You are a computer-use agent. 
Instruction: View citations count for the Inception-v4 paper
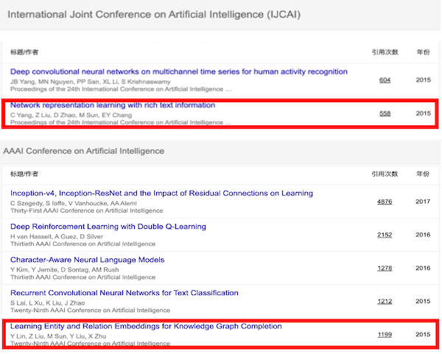[x=385, y=202]
